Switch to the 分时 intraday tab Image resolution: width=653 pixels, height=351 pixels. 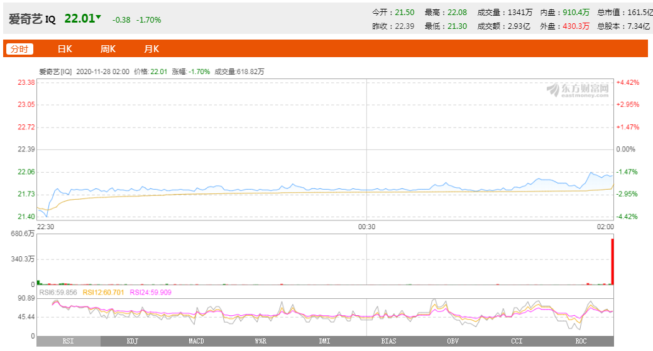(x=19, y=49)
